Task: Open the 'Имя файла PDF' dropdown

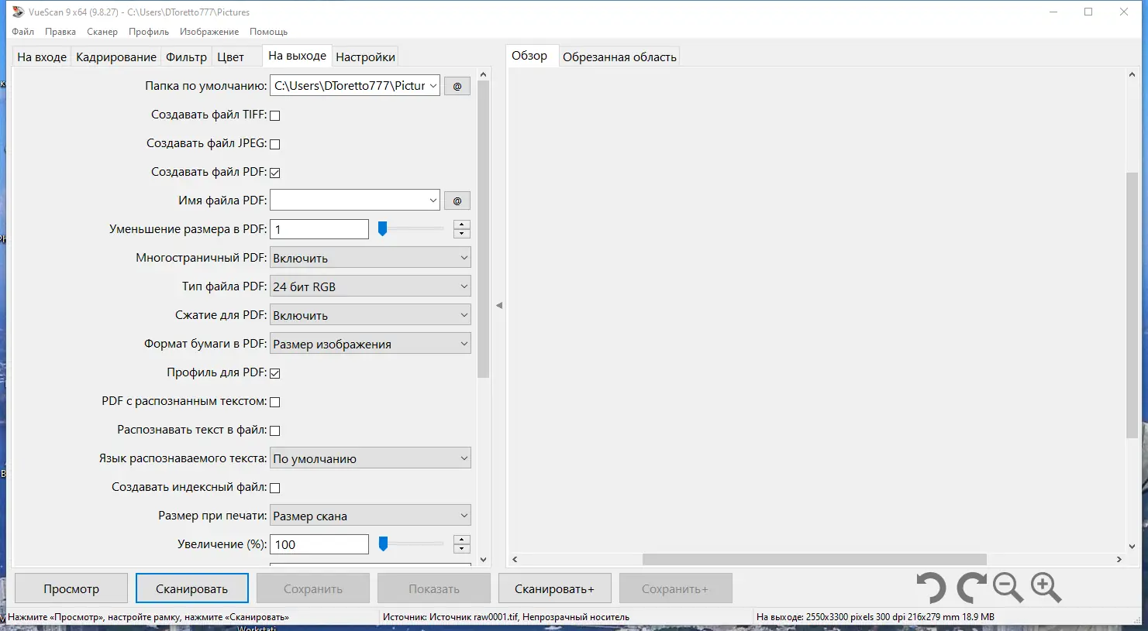Action: click(x=433, y=201)
